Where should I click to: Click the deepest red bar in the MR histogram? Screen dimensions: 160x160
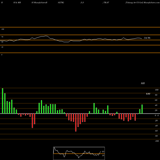(x=76, y=123)
